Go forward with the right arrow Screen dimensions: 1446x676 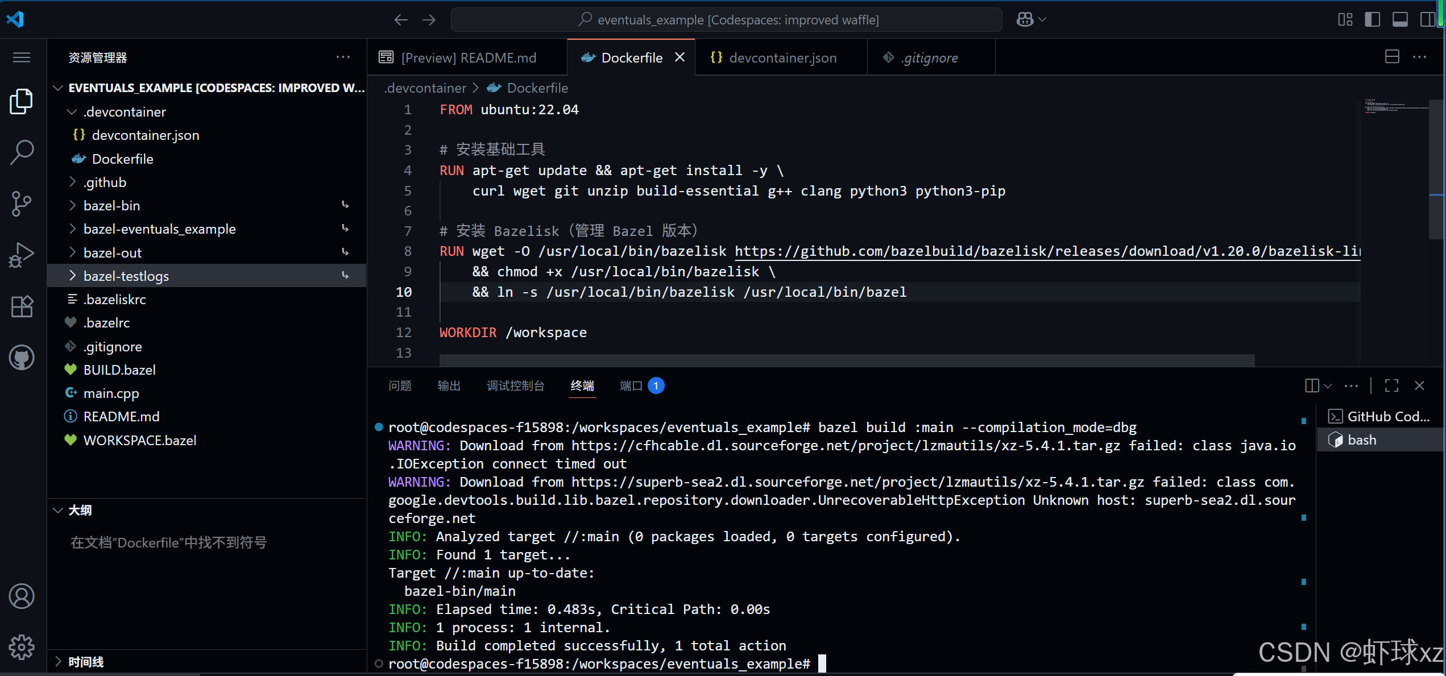pyautogui.click(x=429, y=20)
